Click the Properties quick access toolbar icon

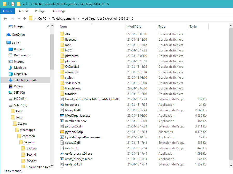pyautogui.click(x=13, y=4)
